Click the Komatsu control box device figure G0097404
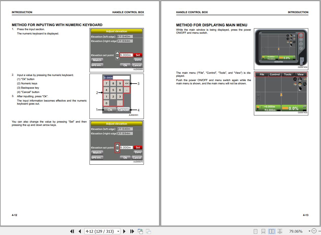The image size is (321, 235). coord(281,47)
